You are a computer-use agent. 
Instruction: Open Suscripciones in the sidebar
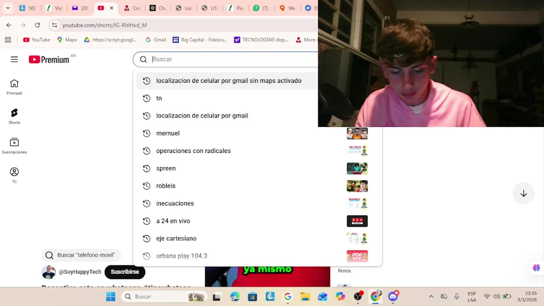click(x=14, y=146)
